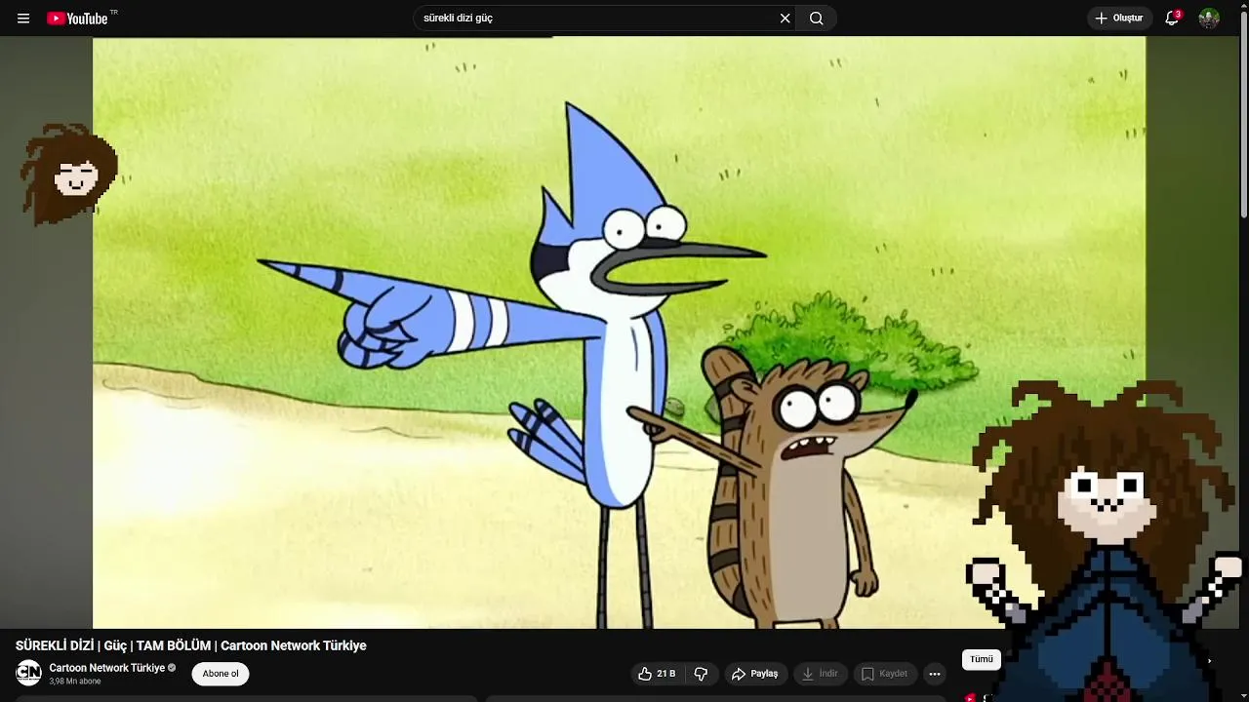This screenshot has height=702, width=1249.
Task: Open the account avatar menu
Action: tap(1209, 19)
